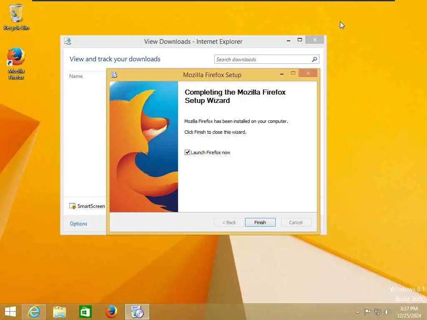Open File Explorer from the taskbar
427x320 pixels.
pyautogui.click(x=59, y=312)
